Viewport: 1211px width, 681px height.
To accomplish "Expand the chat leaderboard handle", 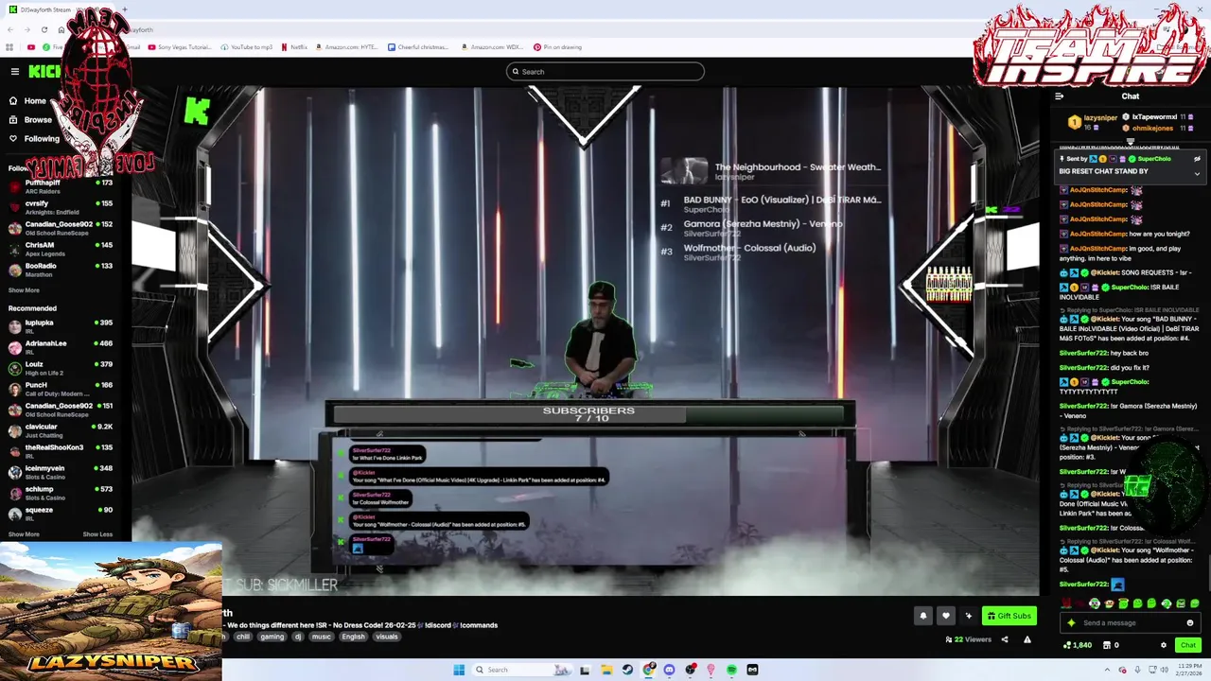I will (x=1130, y=142).
